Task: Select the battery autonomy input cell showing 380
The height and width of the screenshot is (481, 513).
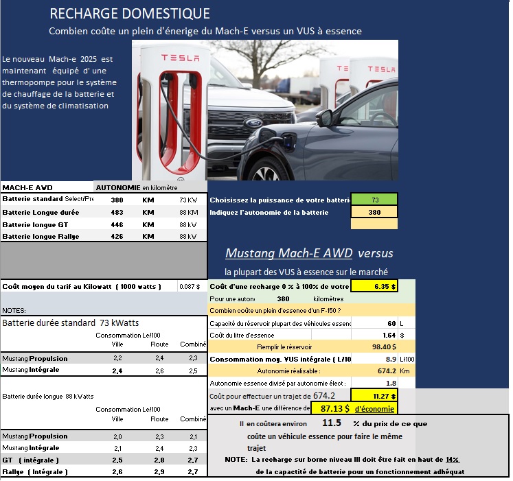Action: point(374,212)
